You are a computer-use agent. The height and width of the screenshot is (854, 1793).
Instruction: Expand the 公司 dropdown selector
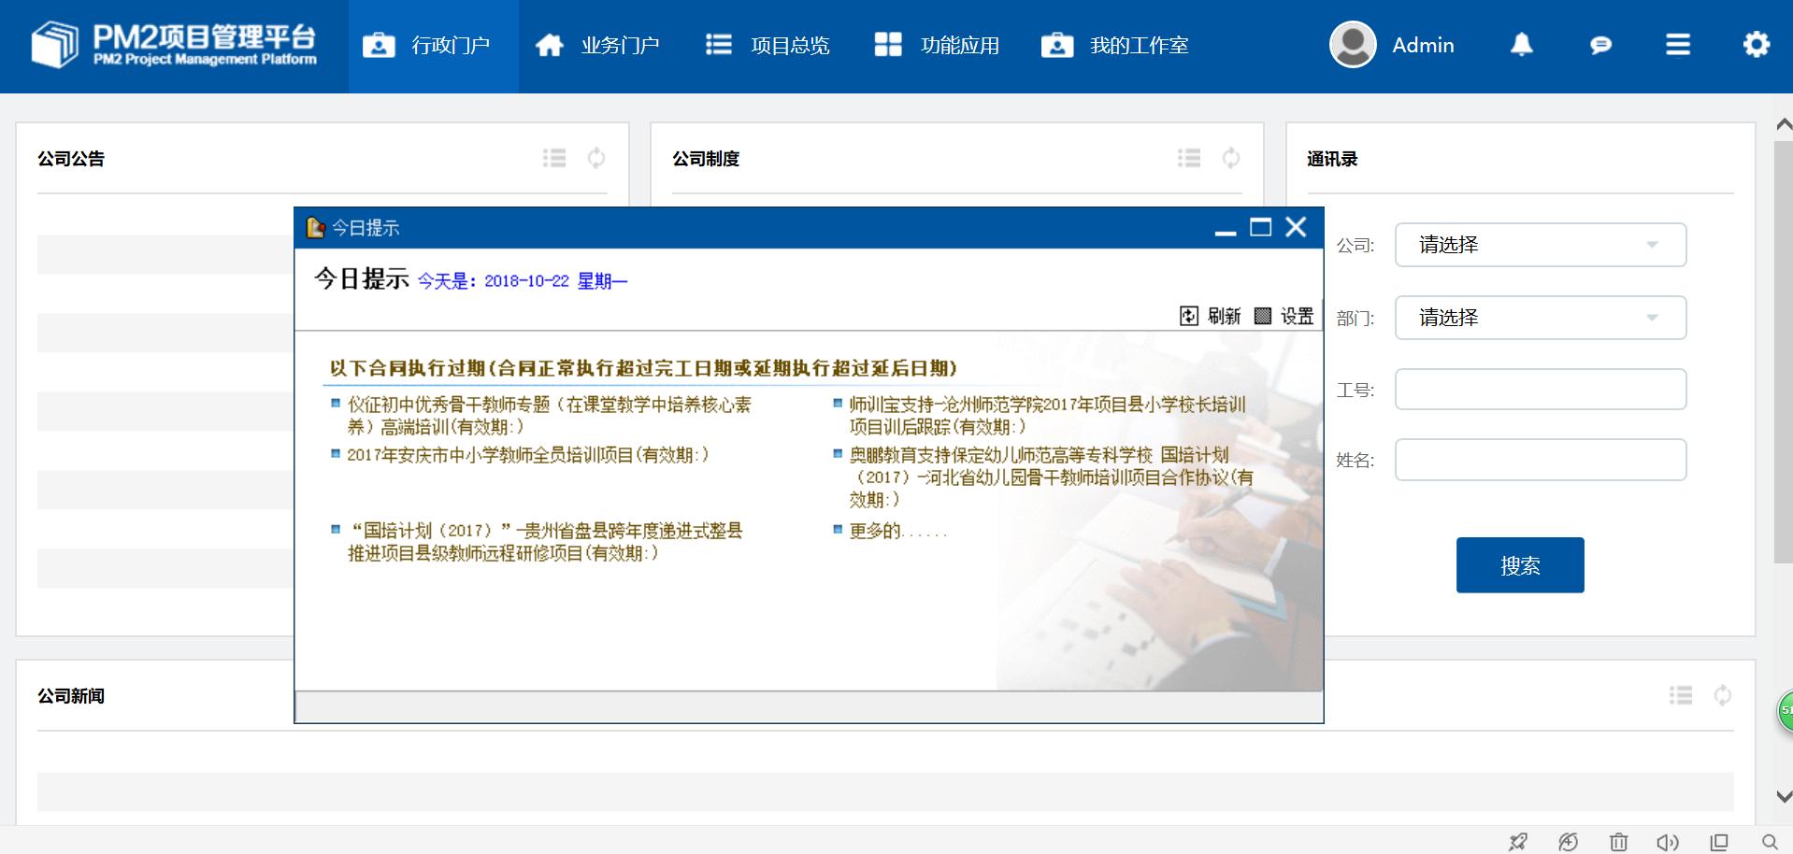pos(1540,245)
